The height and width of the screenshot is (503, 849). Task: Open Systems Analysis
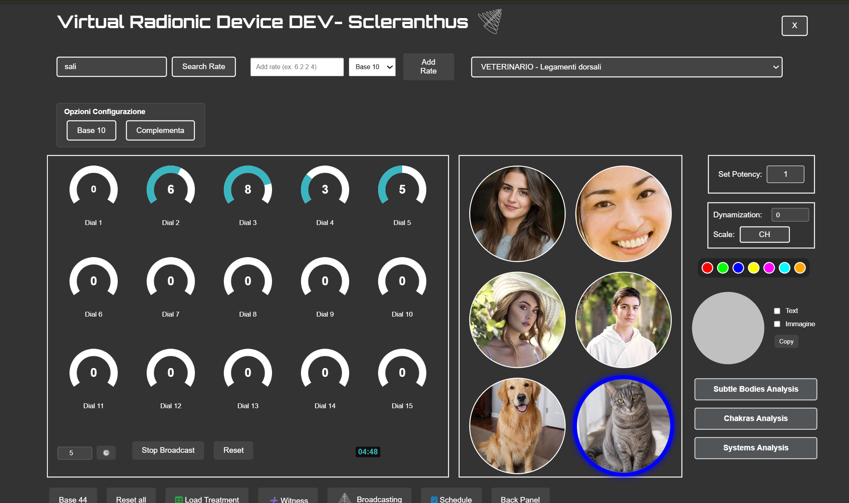(755, 448)
